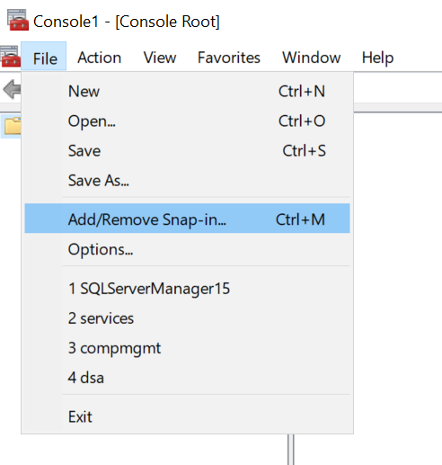Close the open File menu
This screenshot has width=442, height=465.
tap(44, 56)
